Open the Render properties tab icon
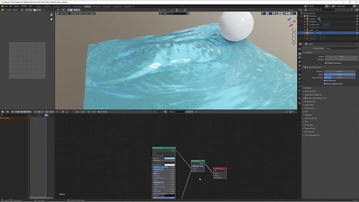This screenshot has width=359, height=202. tap(300, 54)
